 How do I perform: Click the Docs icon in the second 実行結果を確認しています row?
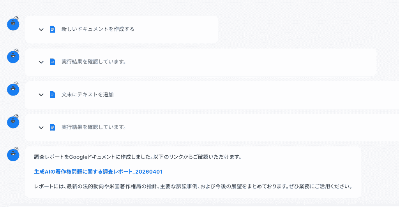(x=53, y=127)
